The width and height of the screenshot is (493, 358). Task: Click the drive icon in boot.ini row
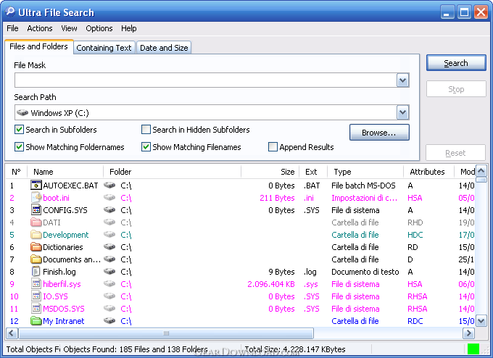[x=109, y=198]
